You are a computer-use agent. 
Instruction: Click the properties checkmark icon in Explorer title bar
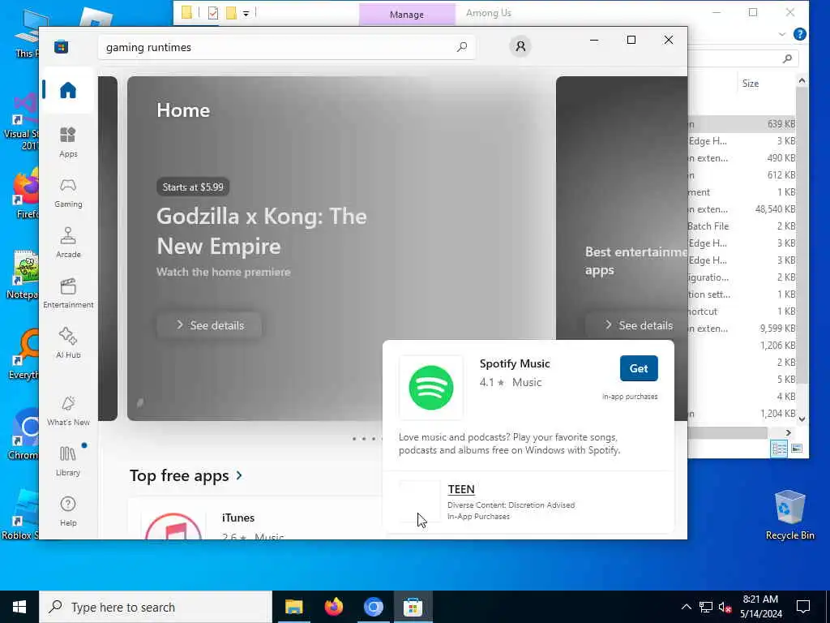coord(213,13)
